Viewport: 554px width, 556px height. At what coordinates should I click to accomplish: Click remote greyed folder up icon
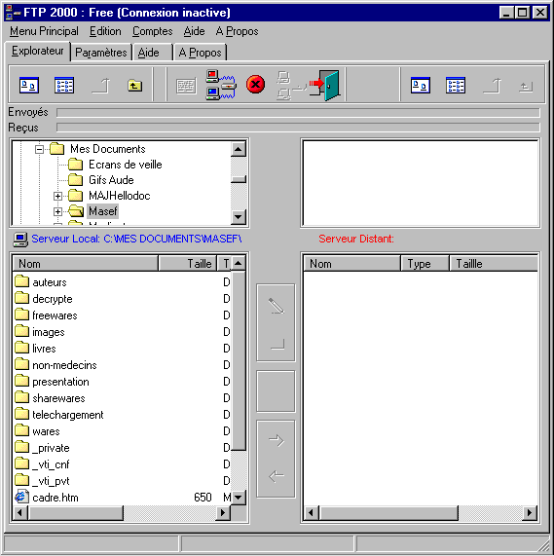(x=526, y=86)
